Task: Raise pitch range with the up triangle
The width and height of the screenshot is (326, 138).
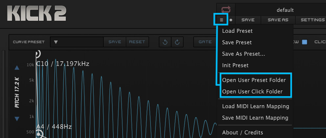Action: [17, 68]
